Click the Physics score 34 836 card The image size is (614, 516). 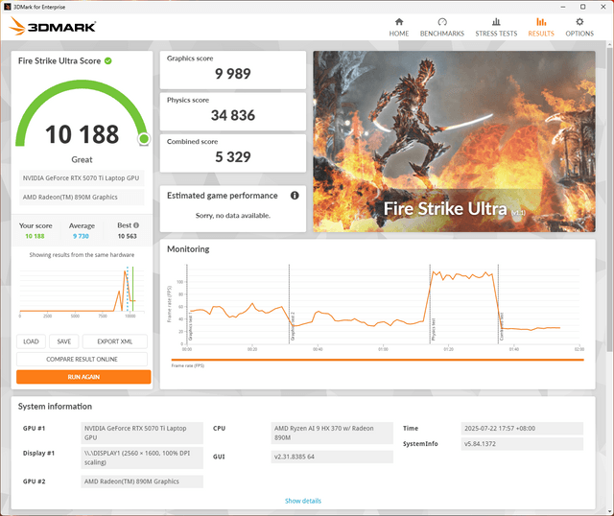point(233,111)
